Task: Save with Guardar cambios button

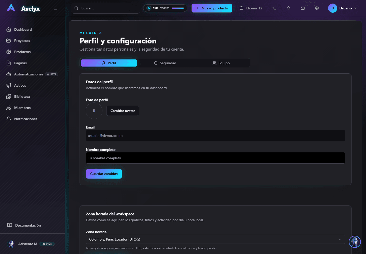Action: tap(104, 174)
